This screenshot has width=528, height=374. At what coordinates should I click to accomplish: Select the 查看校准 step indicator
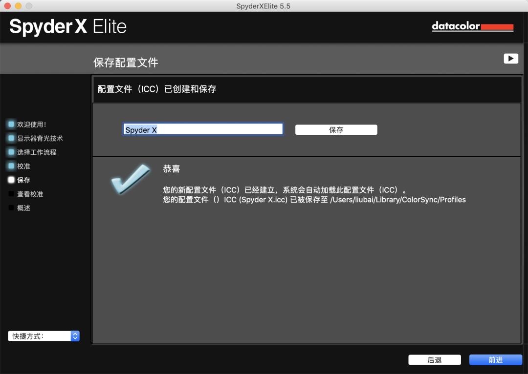[11, 194]
